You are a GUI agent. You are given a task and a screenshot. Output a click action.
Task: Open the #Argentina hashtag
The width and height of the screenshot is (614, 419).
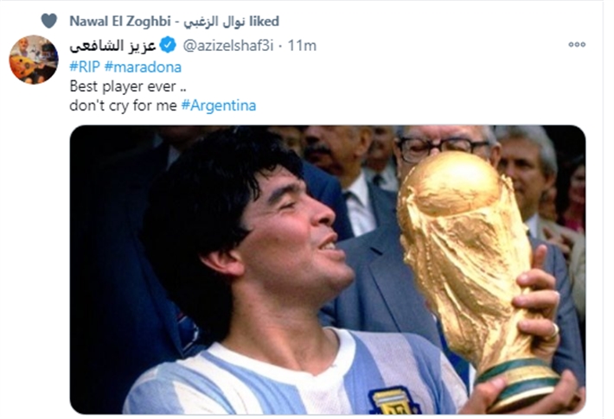pyautogui.click(x=219, y=105)
